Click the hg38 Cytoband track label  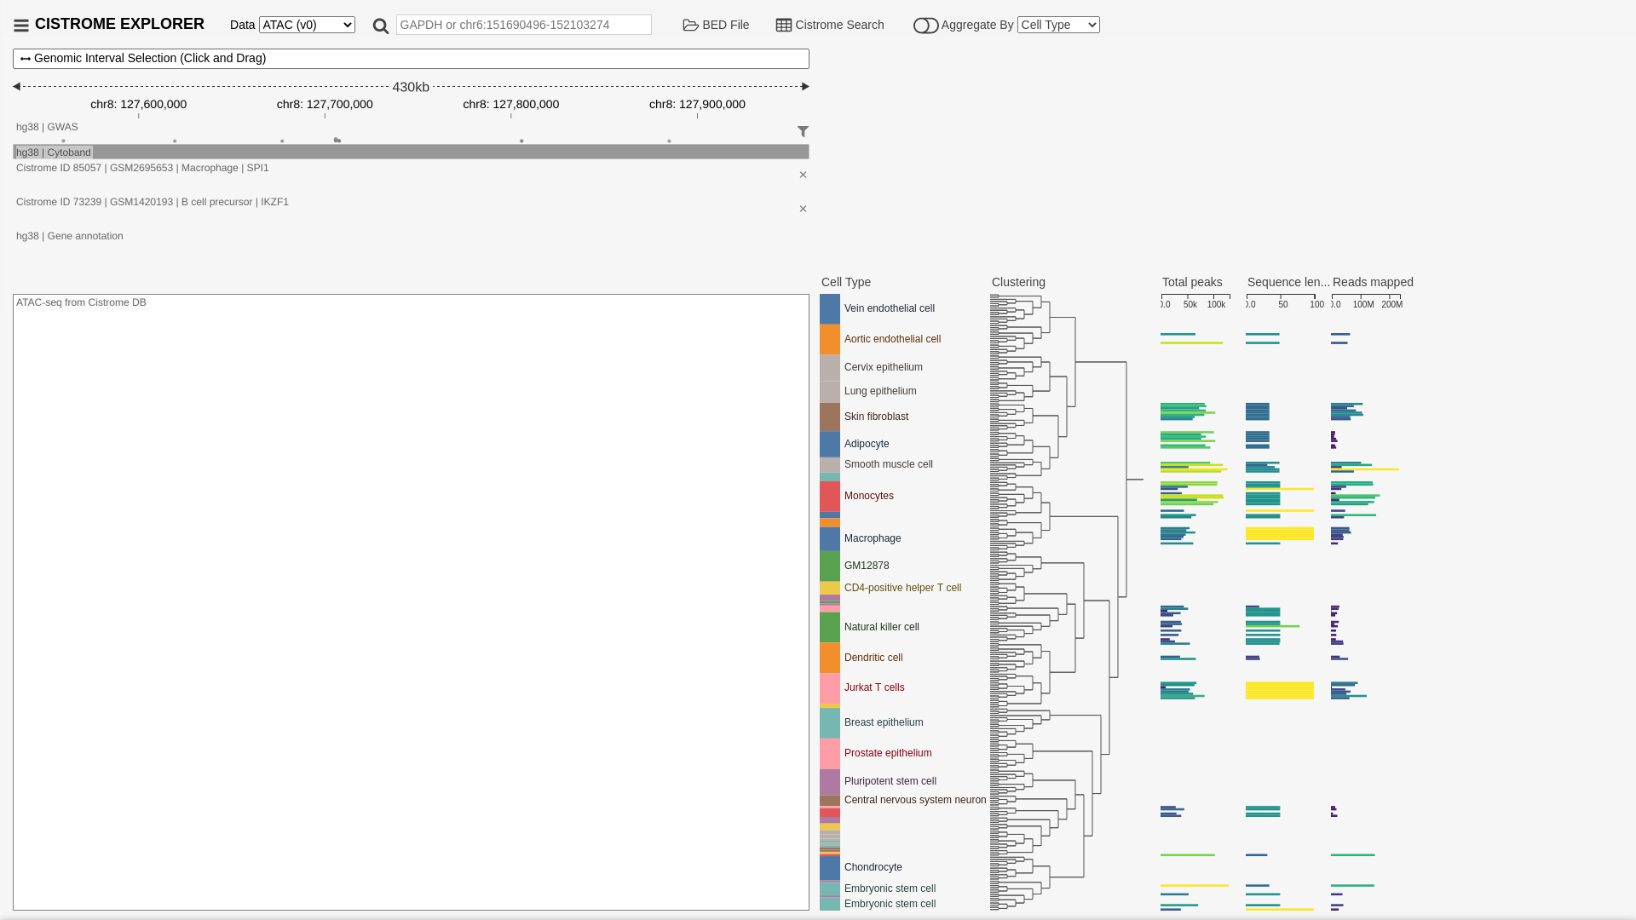click(54, 152)
